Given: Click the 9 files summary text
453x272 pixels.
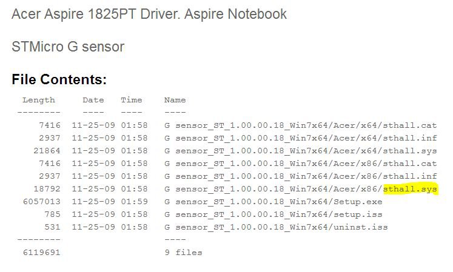Looking at the screenshot, I should [x=184, y=253].
